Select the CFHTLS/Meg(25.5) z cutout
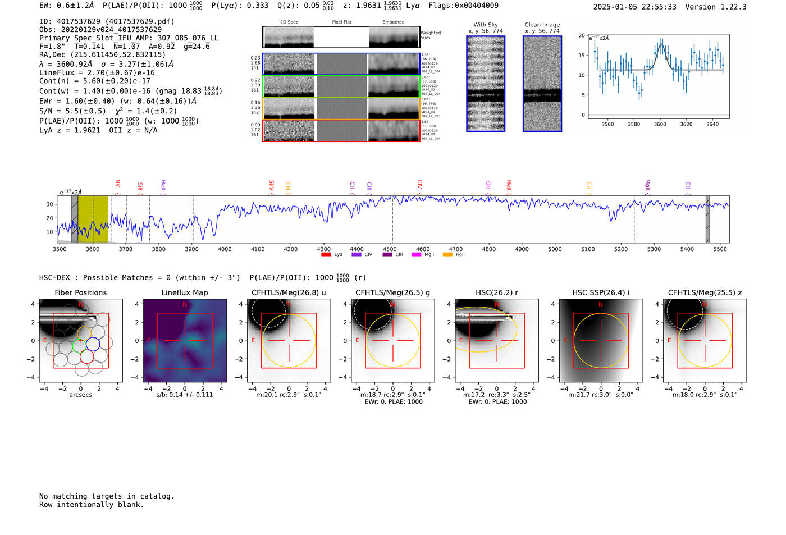Viewport: 786px width, 535px height. click(x=705, y=341)
